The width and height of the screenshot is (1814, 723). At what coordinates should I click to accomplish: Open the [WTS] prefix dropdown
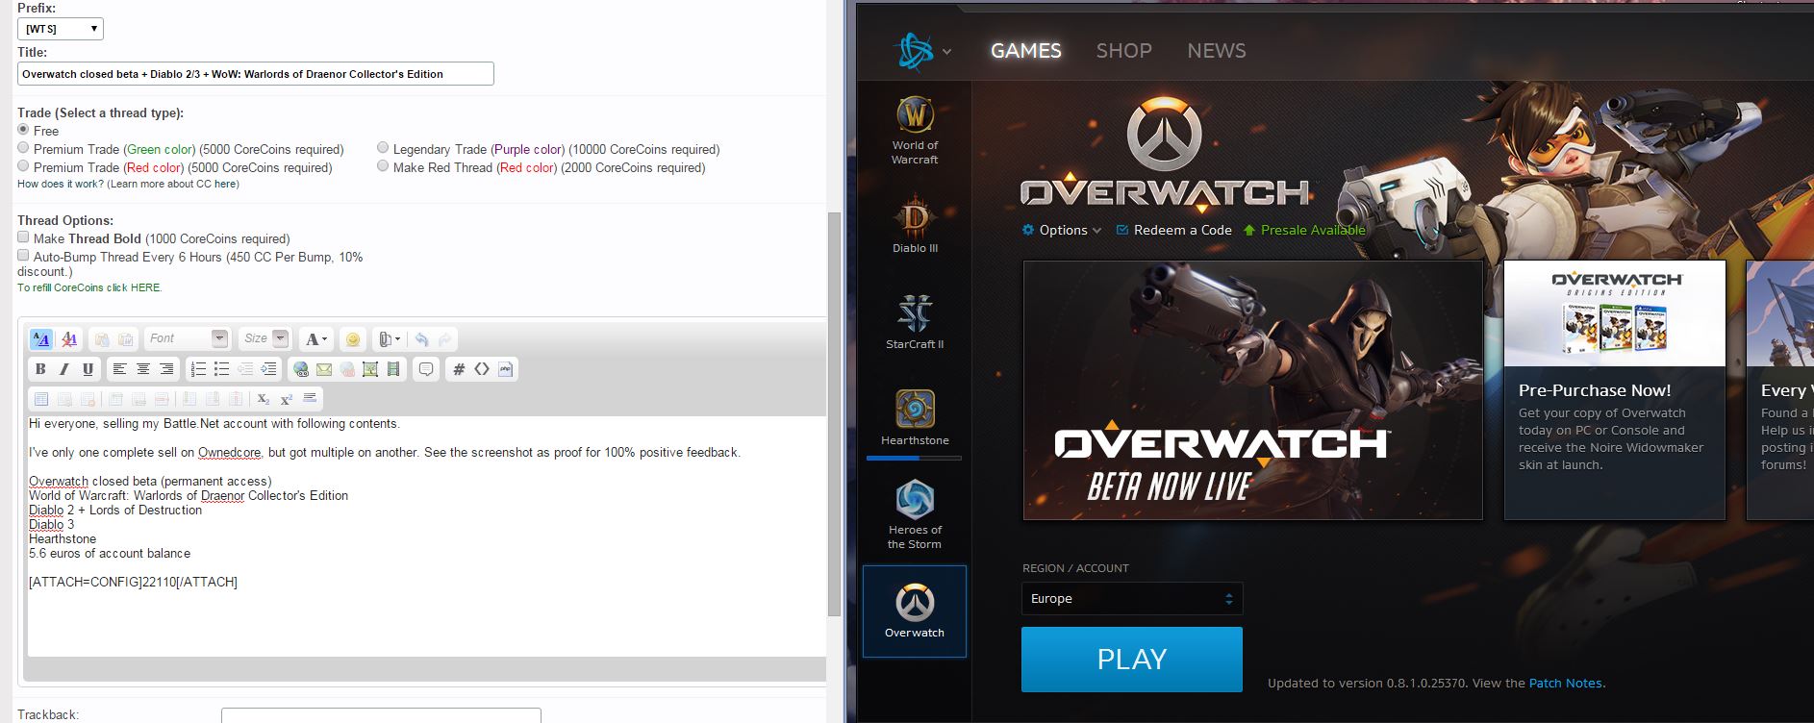point(61,29)
